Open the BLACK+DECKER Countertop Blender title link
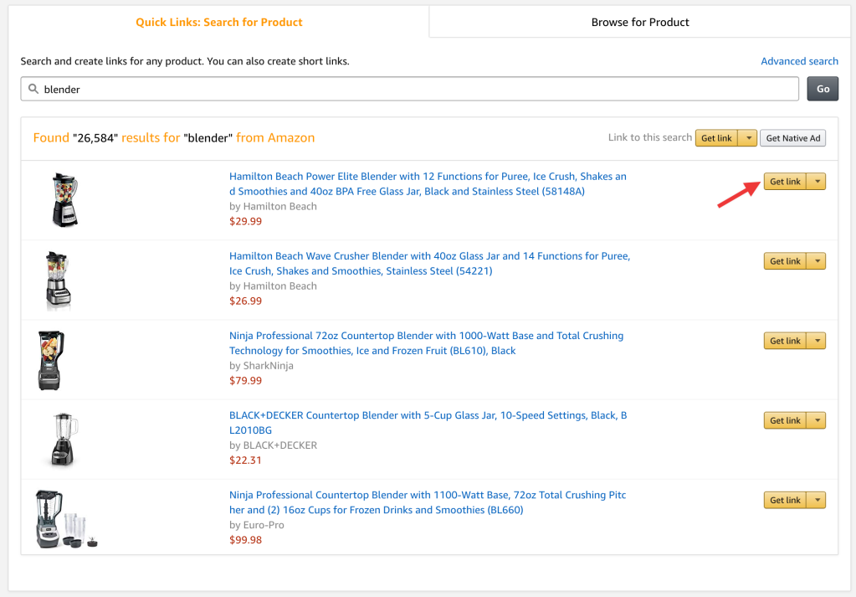 click(428, 423)
